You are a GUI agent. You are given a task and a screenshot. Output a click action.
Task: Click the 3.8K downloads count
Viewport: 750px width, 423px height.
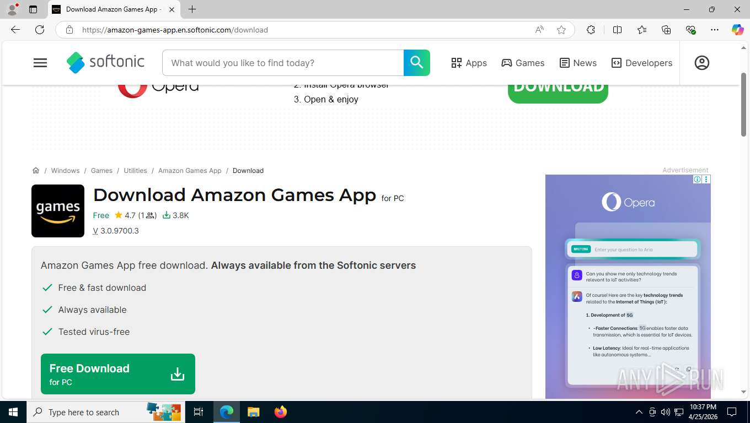coord(175,215)
